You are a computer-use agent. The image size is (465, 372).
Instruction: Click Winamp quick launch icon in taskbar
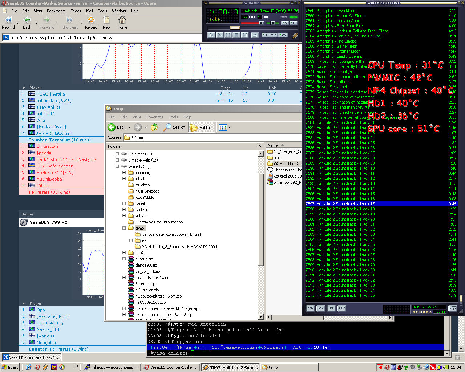[x=45, y=367]
